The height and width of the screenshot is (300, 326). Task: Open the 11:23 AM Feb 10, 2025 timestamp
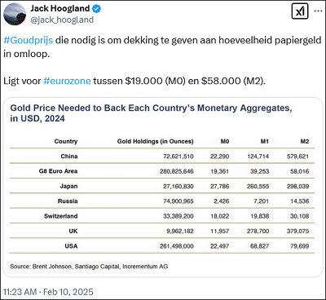click(48, 292)
